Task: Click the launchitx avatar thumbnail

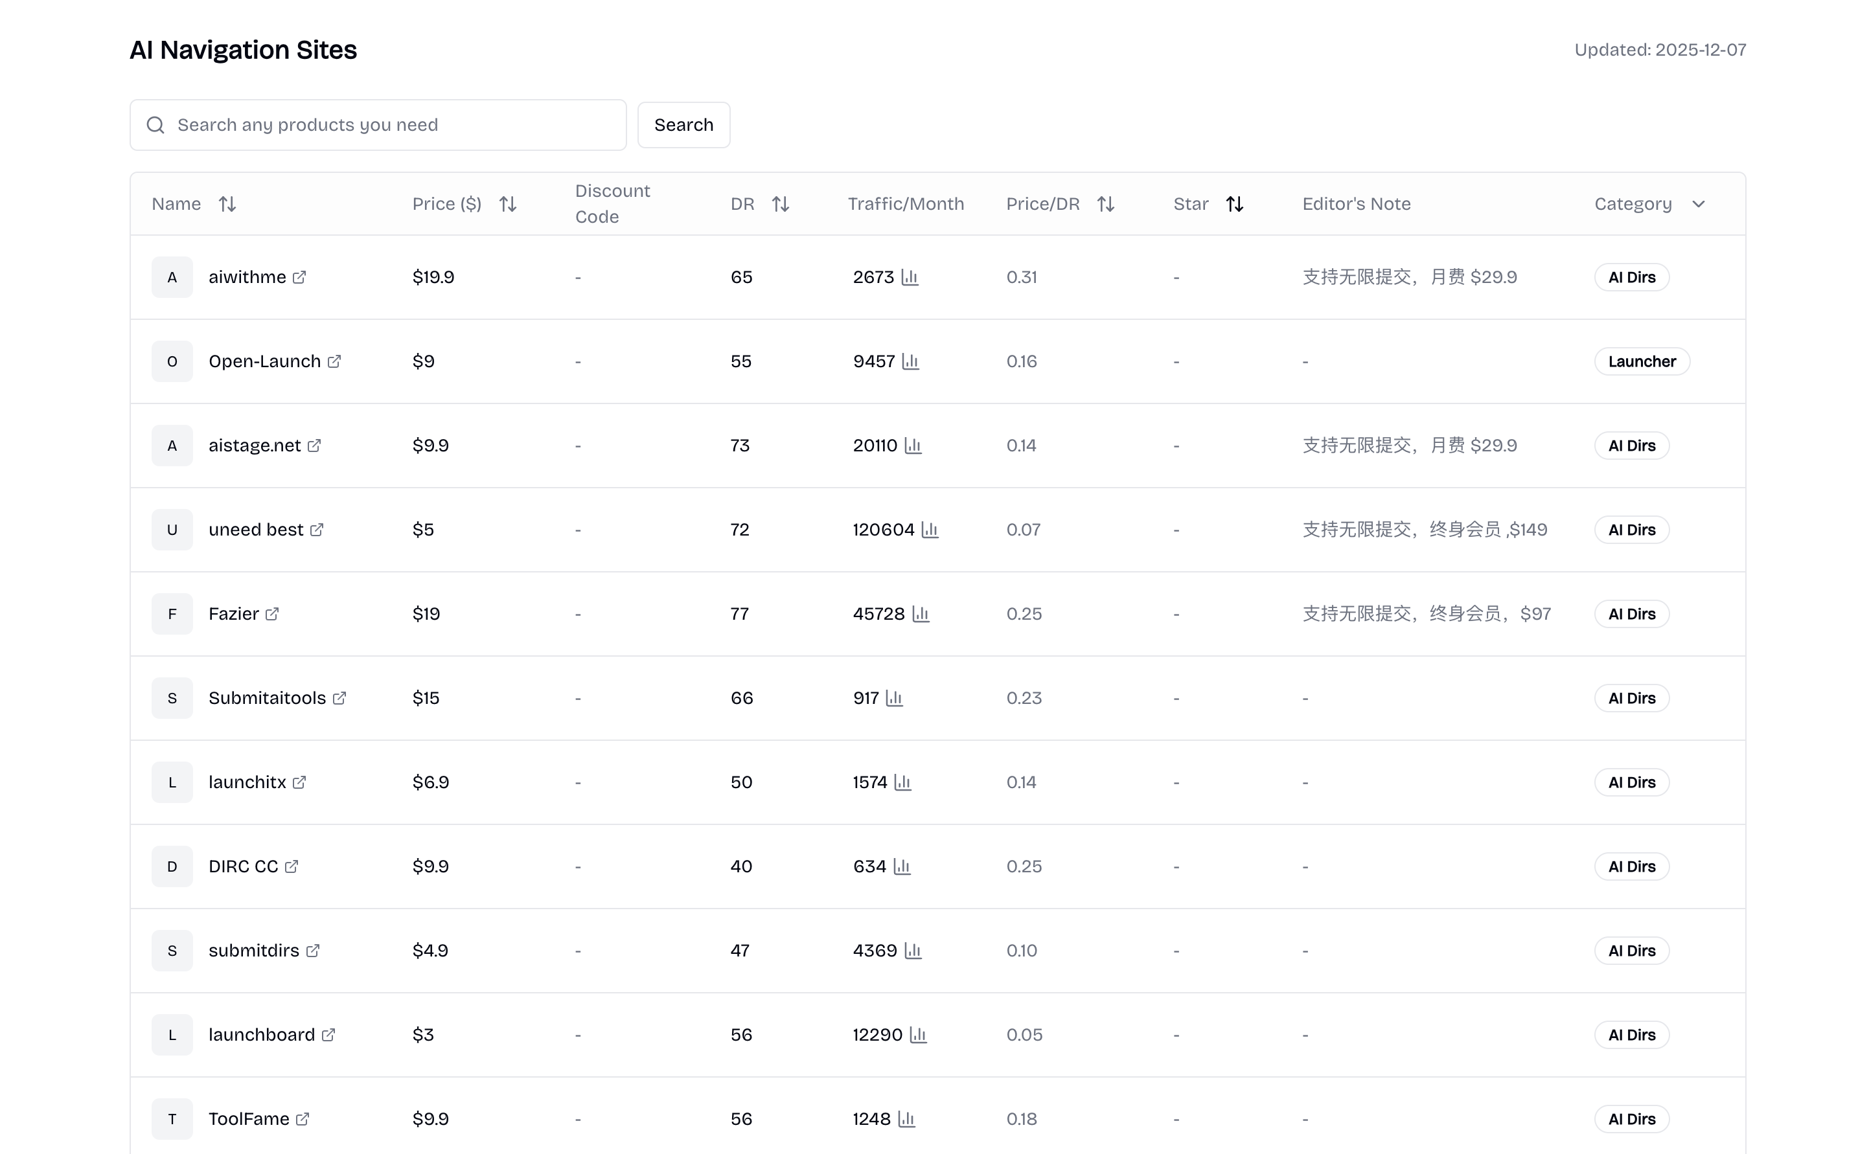Action: click(x=172, y=782)
